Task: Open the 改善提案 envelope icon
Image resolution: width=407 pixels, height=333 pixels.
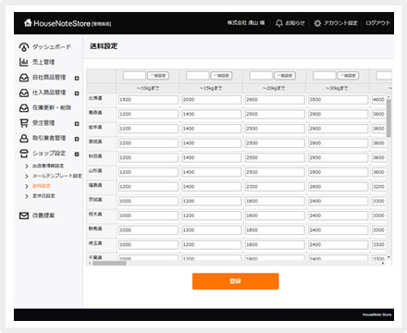Action: click(24, 216)
